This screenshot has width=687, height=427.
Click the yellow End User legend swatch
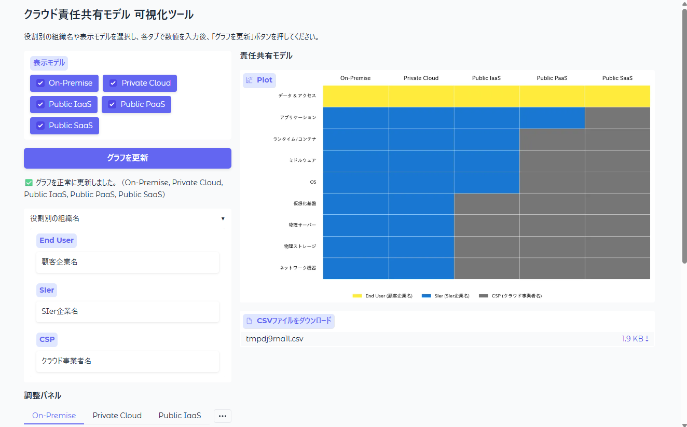click(x=357, y=296)
